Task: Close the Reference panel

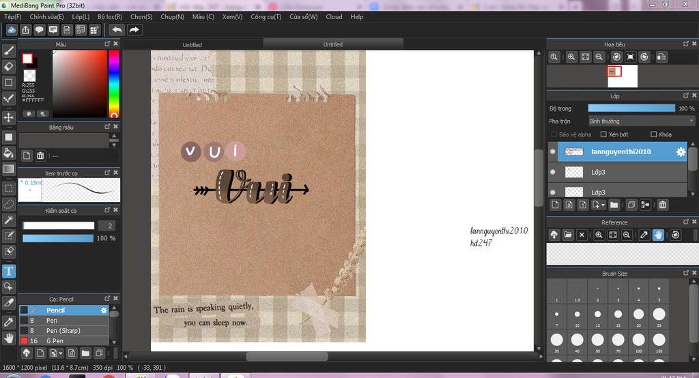Action: [x=694, y=222]
